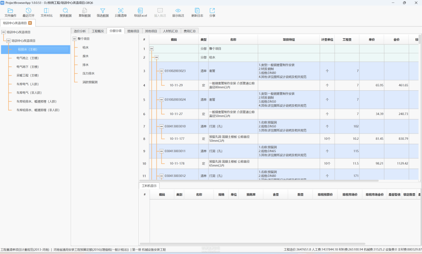Select 电气地上（主楼） in project tree

click(x=28, y=58)
